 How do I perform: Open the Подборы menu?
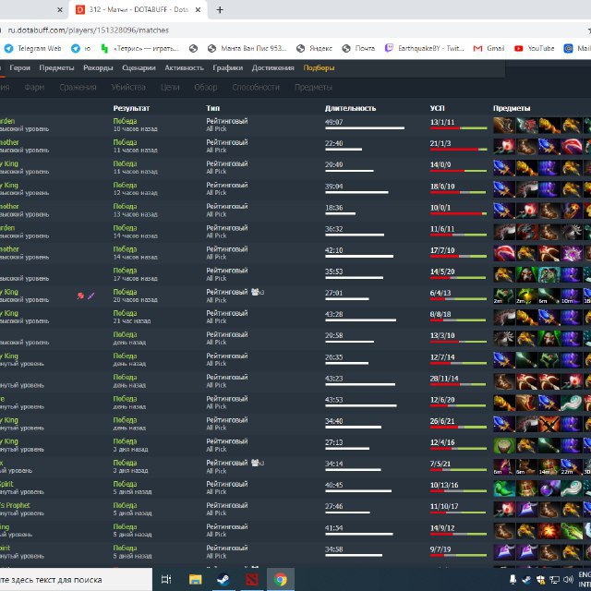319,67
